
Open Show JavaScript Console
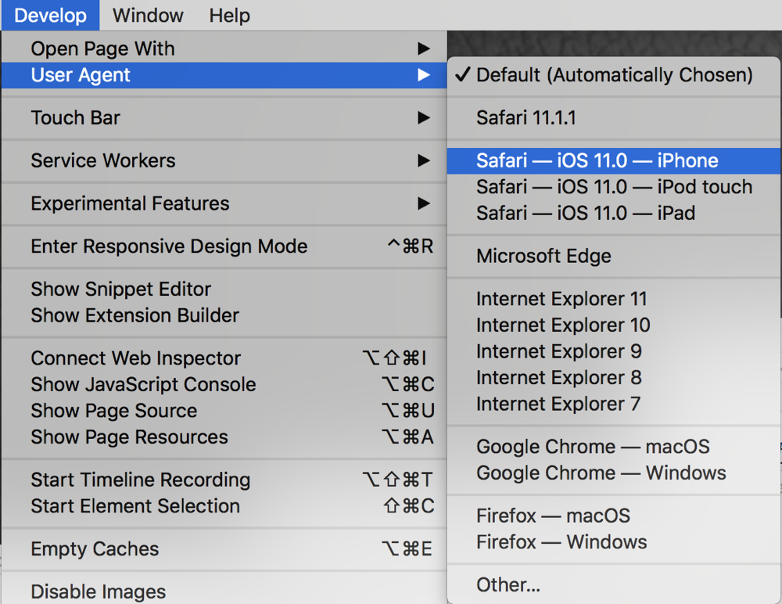(224, 385)
